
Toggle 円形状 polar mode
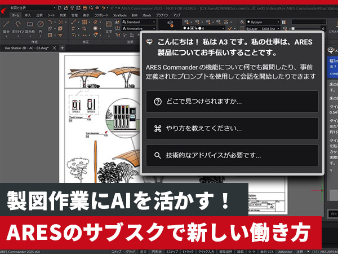click(x=157, y=252)
